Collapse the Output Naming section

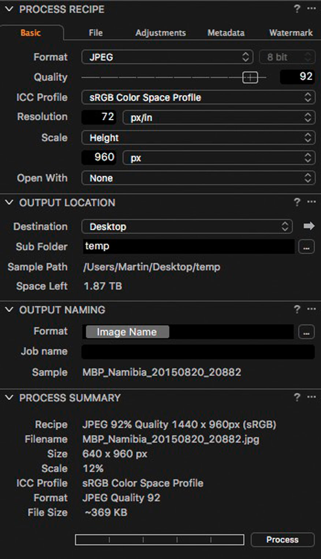pyautogui.click(x=9, y=310)
